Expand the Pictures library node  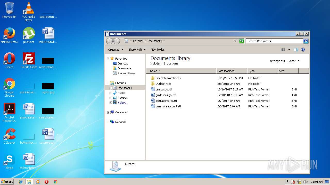[x=111, y=98]
